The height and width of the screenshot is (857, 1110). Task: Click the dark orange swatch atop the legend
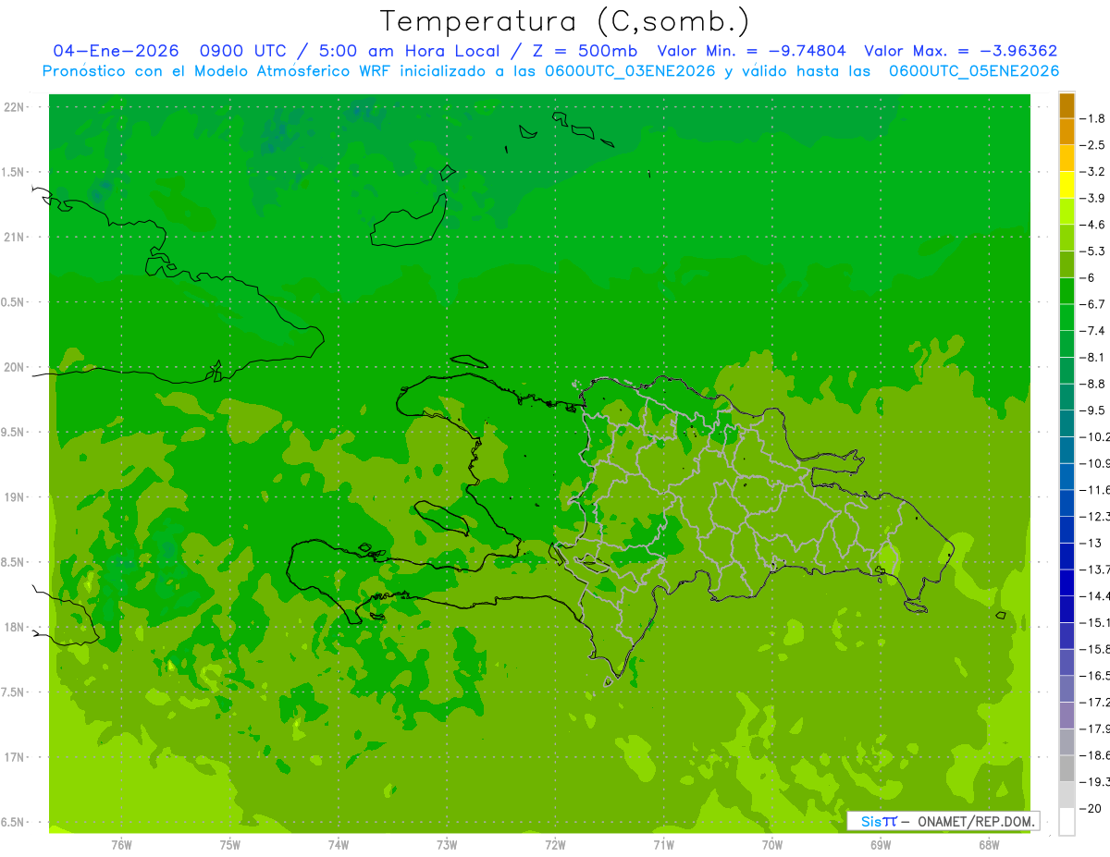pyautogui.click(x=1067, y=105)
